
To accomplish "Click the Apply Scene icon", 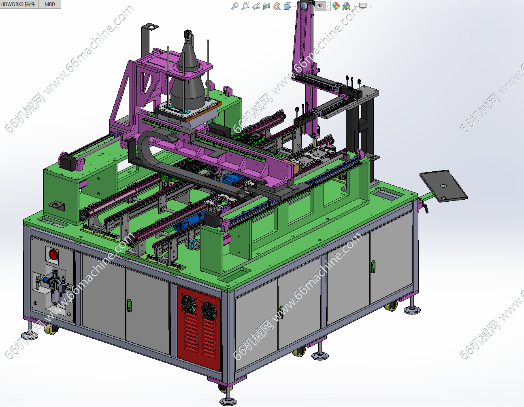I will 346,6.
